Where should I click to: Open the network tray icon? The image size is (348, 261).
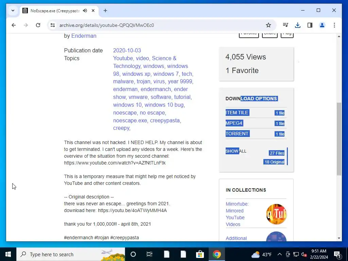(x=296, y=254)
